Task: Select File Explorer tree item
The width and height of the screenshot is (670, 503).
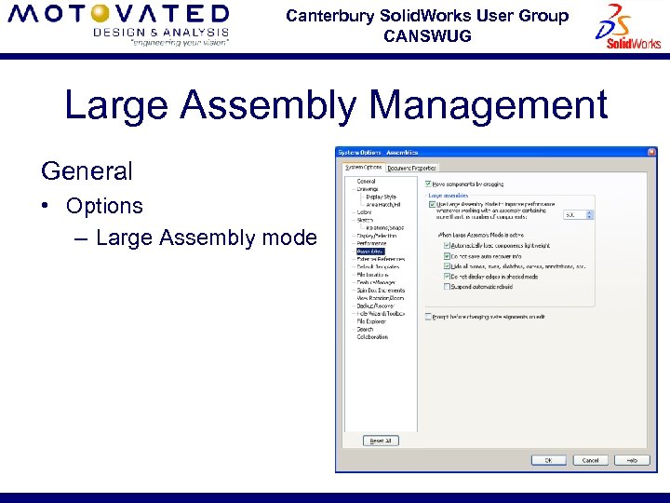Action: [371, 321]
